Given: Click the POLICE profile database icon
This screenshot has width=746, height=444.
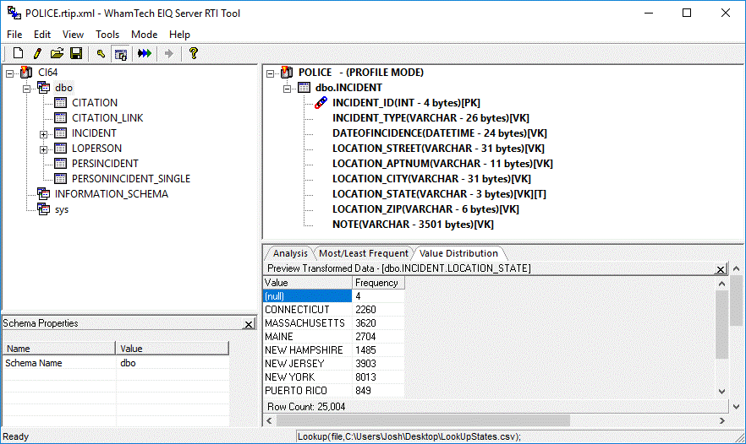Looking at the screenshot, I should click(x=287, y=73).
